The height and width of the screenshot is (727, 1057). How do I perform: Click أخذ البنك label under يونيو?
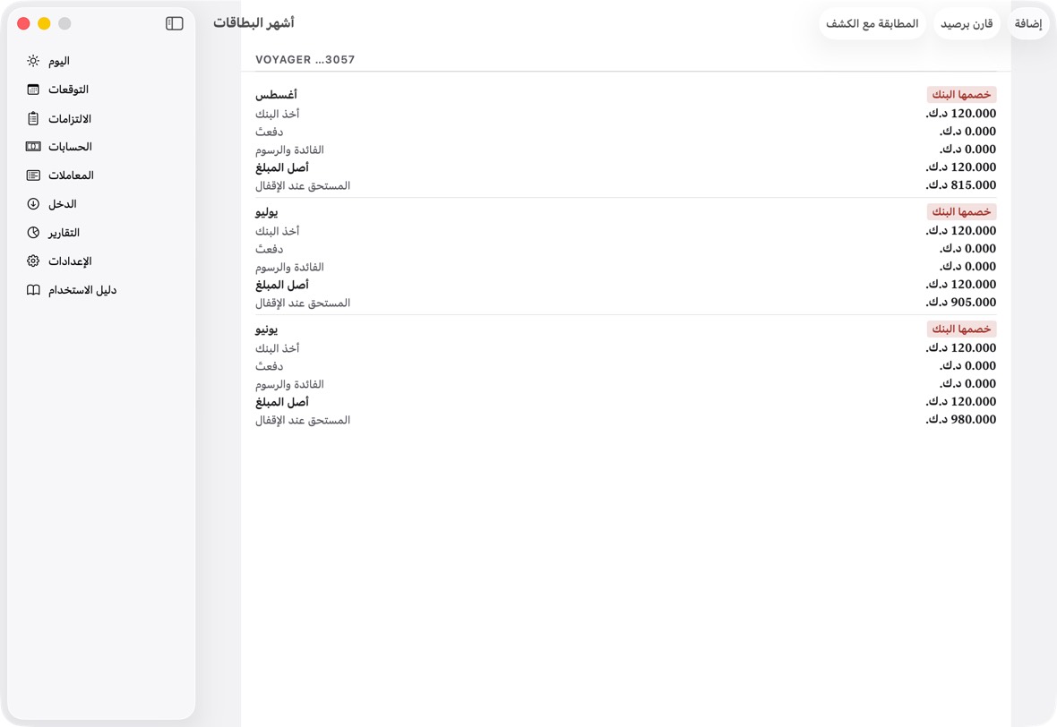tap(277, 348)
